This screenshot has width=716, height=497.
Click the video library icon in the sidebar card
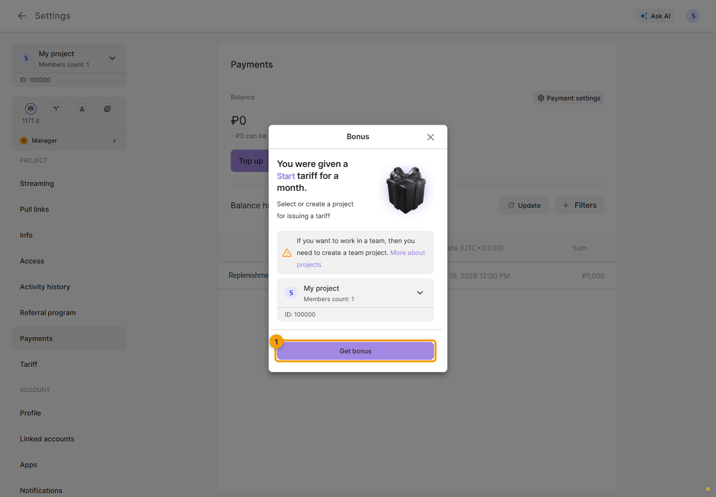[107, 108]
